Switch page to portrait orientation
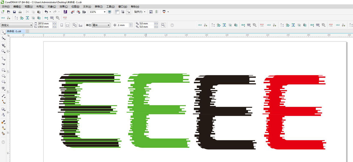Viewport: 353px width, 162px height. point(62,25)
